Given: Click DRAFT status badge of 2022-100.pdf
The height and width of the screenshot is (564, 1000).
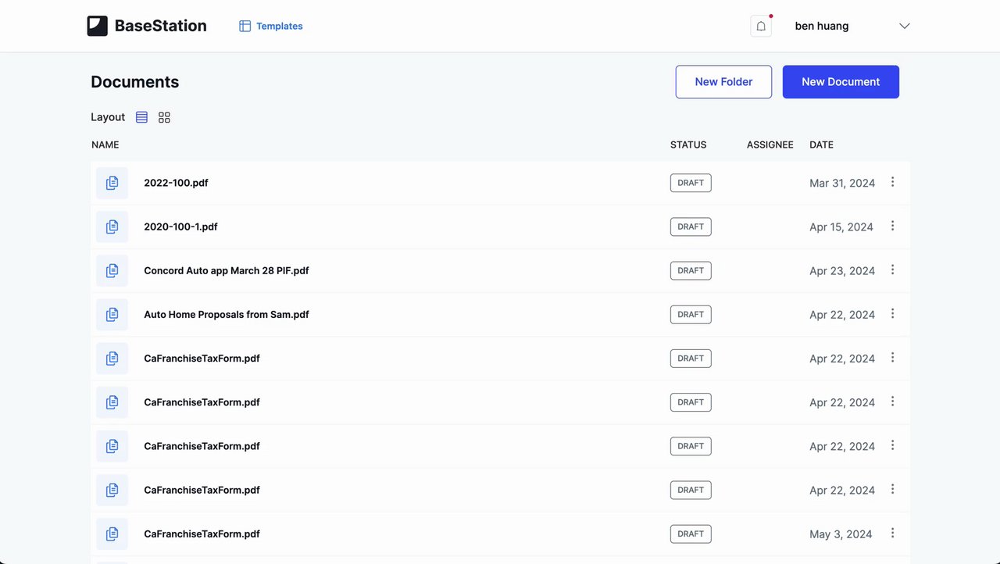Looking at the screenshot, I should pyautogui.click(x=691, y=183).
